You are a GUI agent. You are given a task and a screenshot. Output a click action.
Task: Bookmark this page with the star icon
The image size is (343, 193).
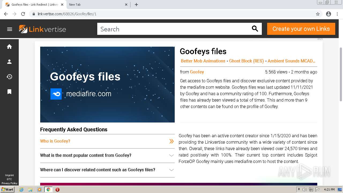(x=318, y=14)
